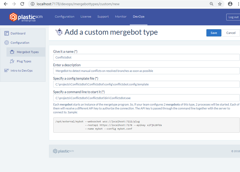Click the site information icon in address bar
The width and height of the screenshot is (240, 172).
pos(33,4)
